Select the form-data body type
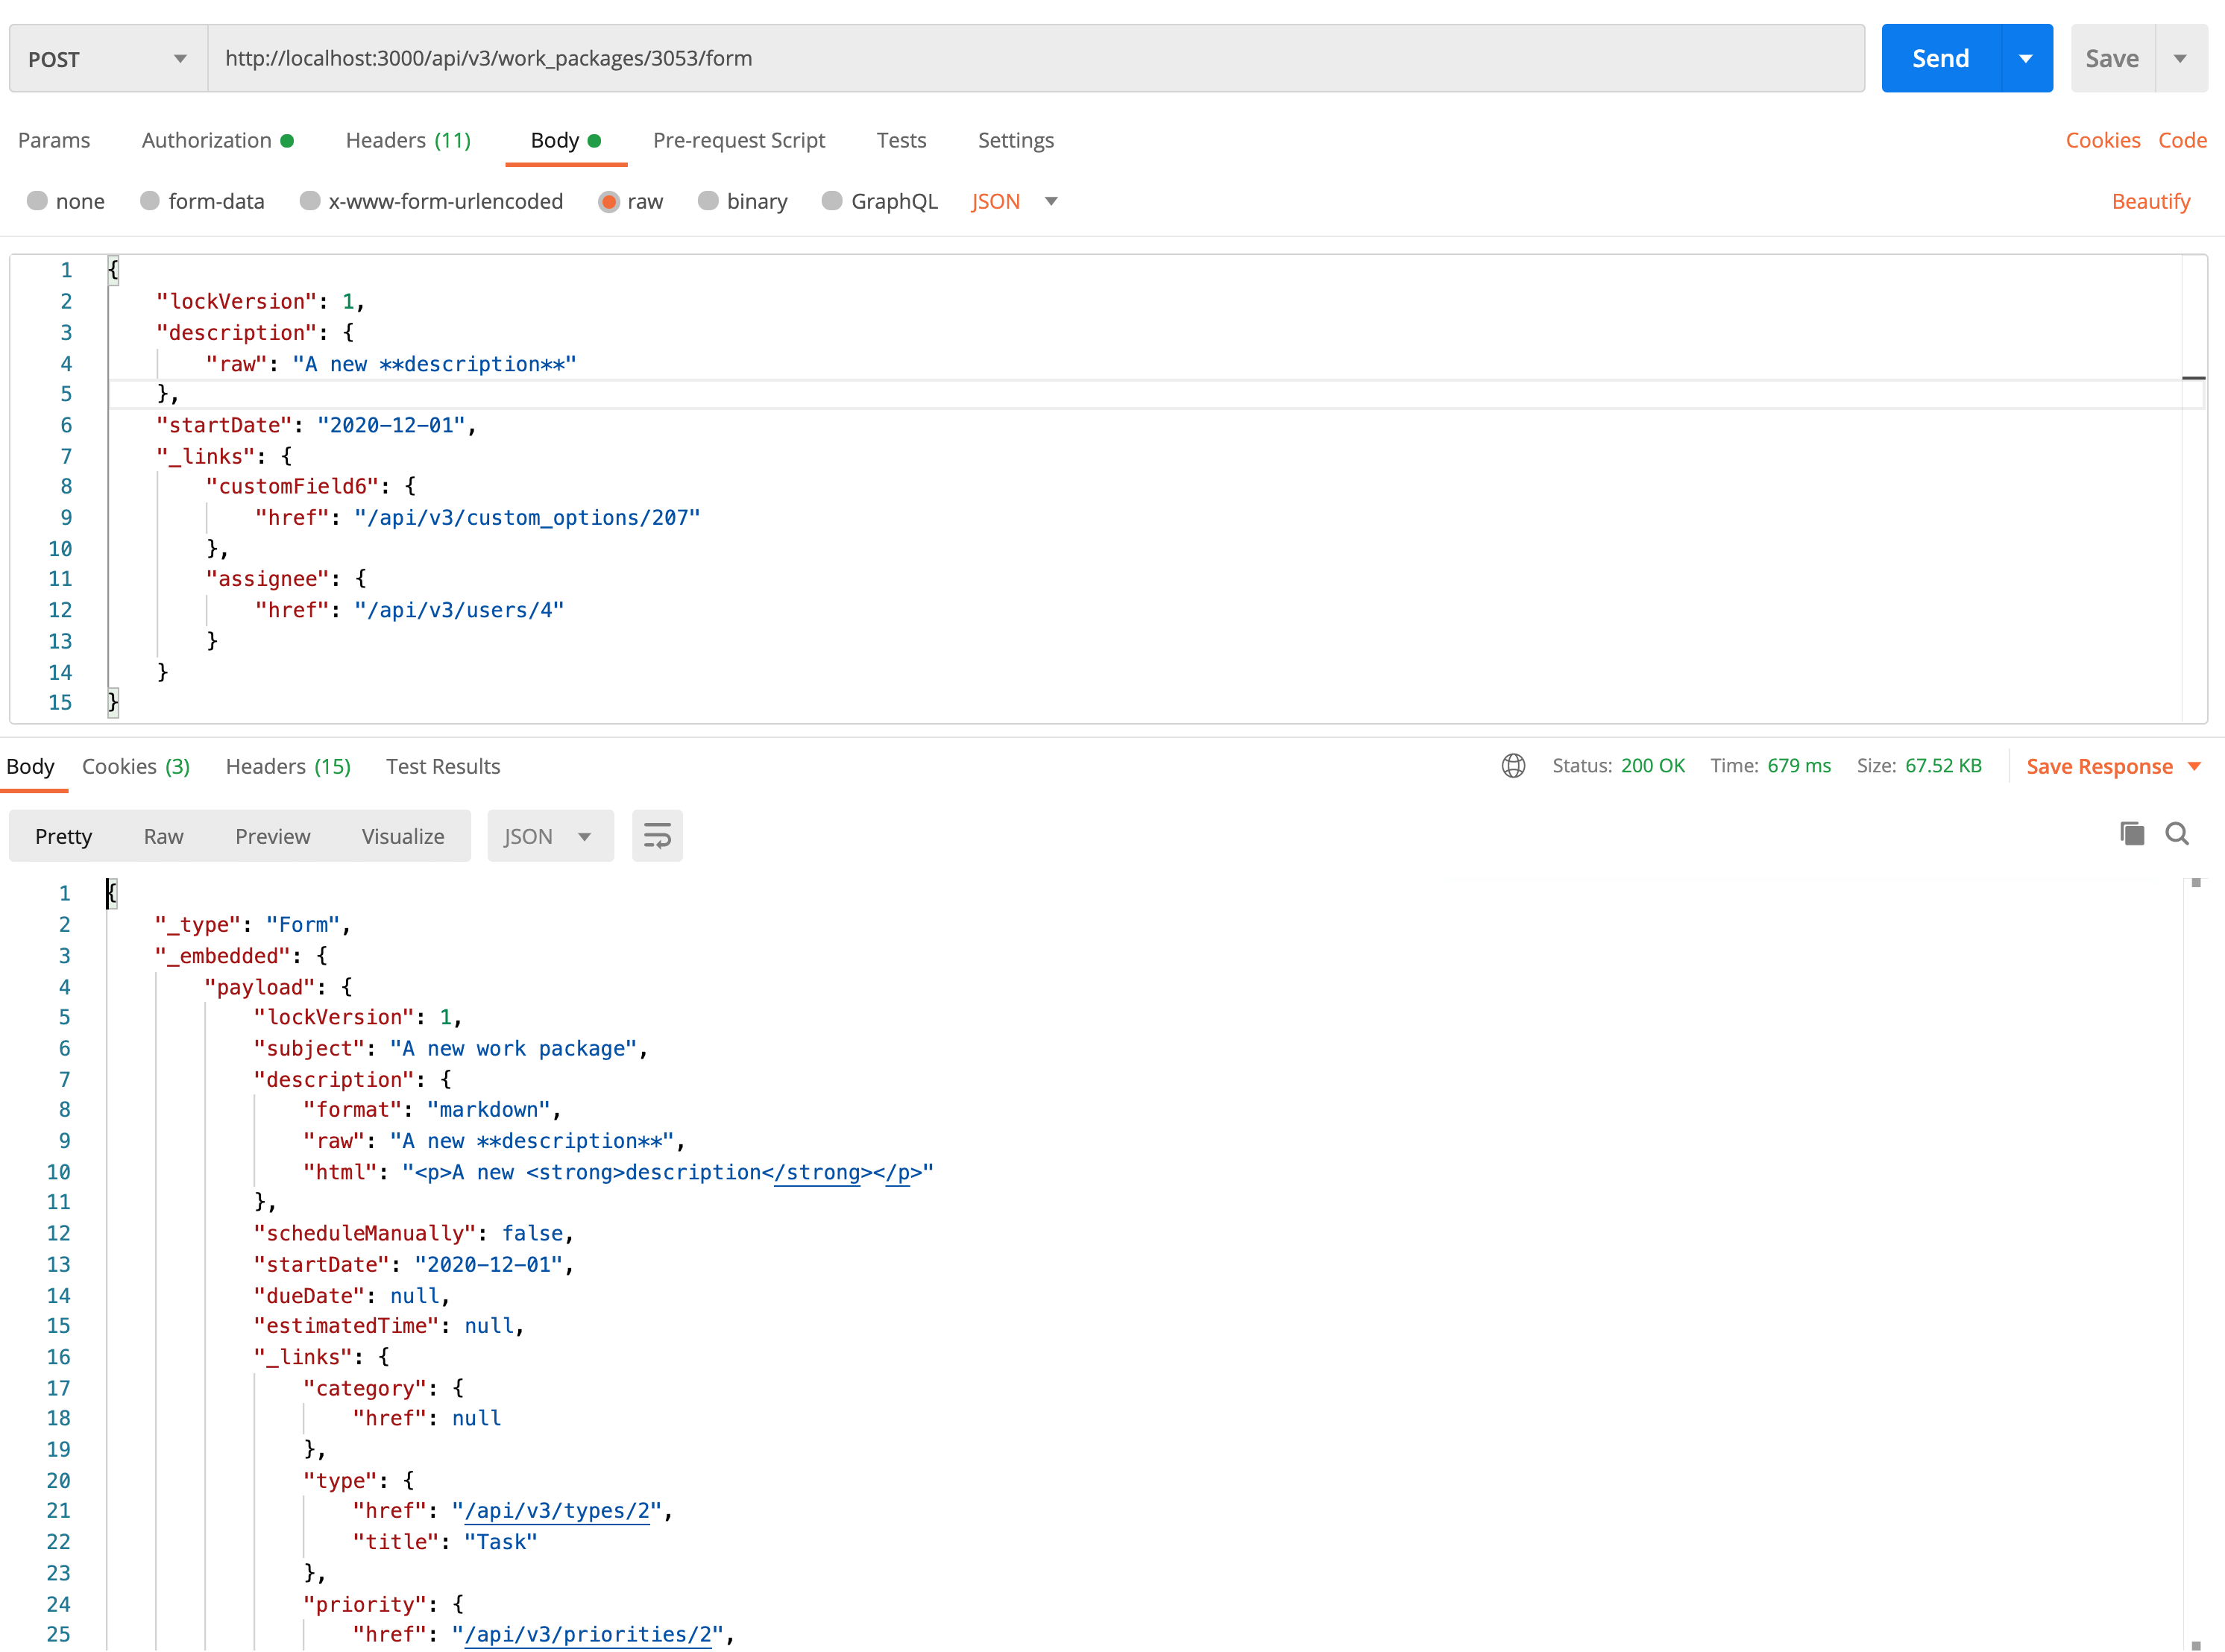The width and height of the screenshot is (2225, 1652). pyautogui.click(x=150, y=201)
